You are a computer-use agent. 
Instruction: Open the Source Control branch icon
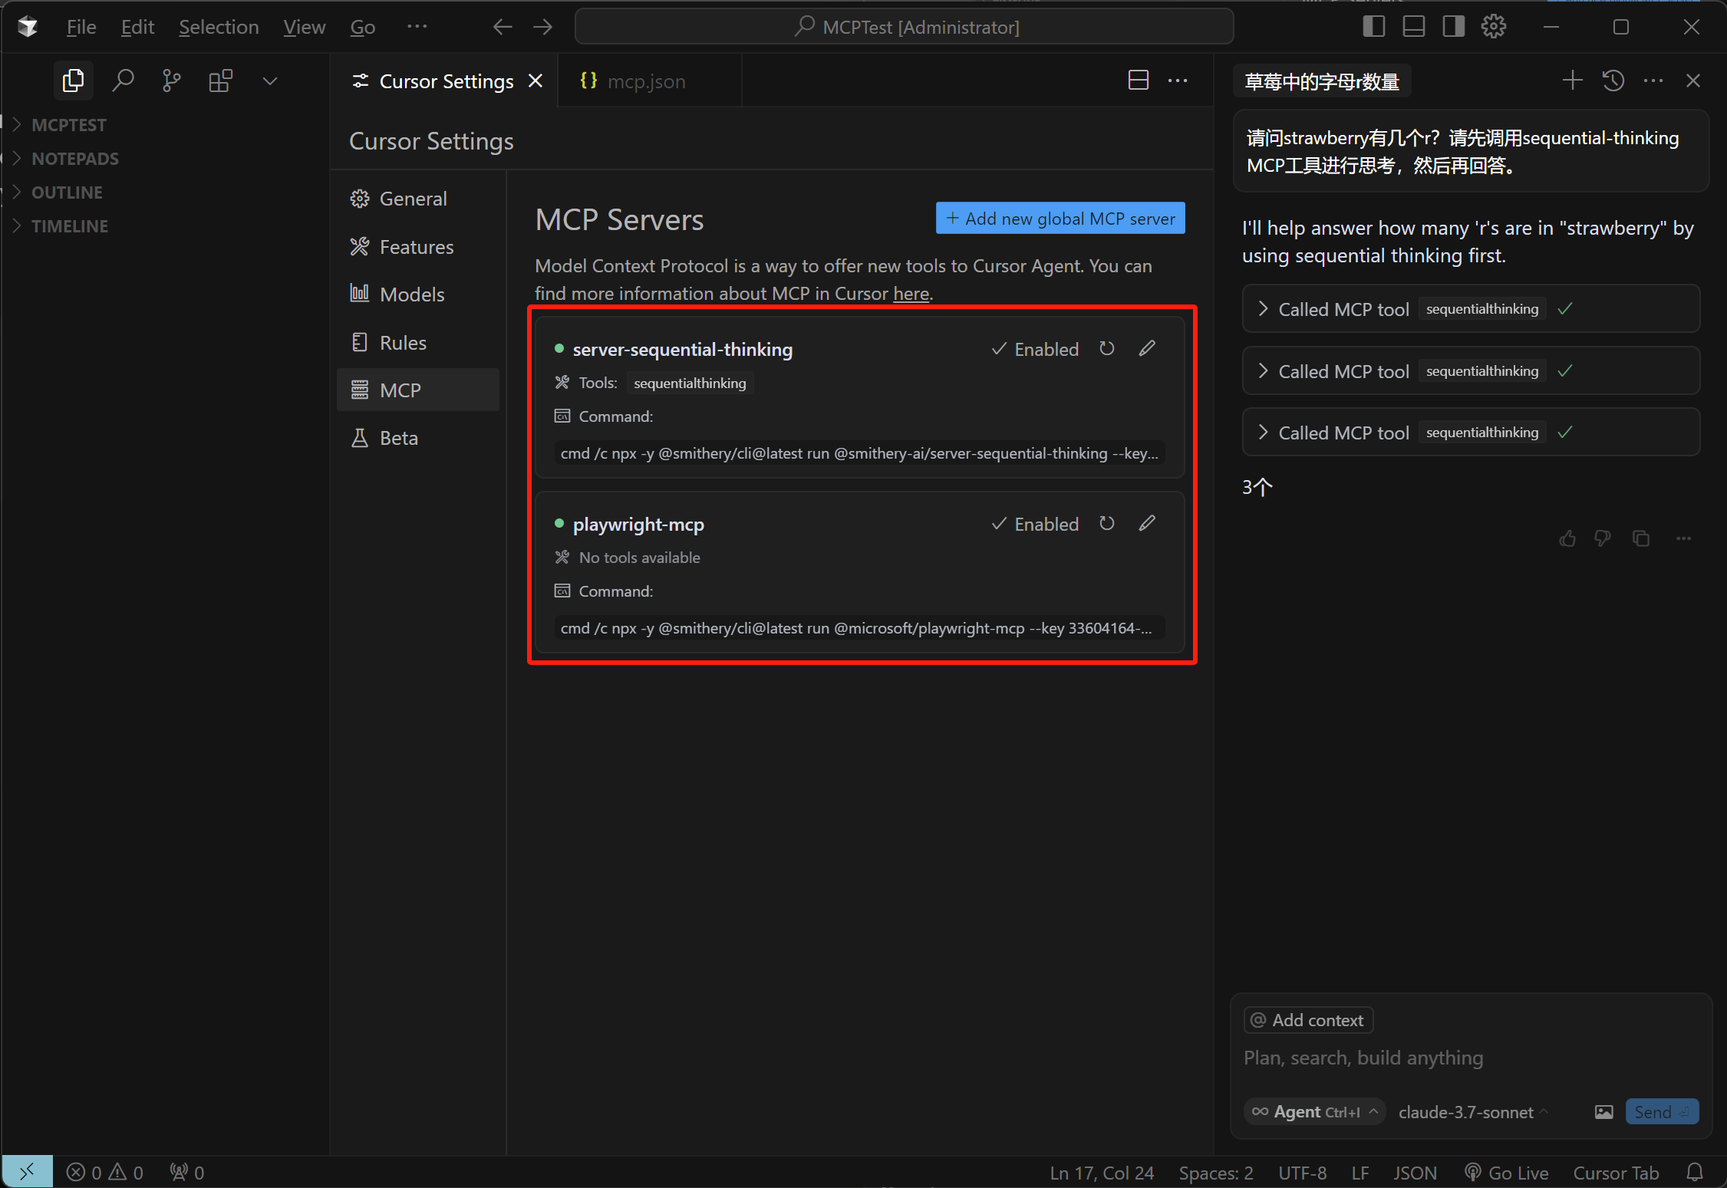172,81
